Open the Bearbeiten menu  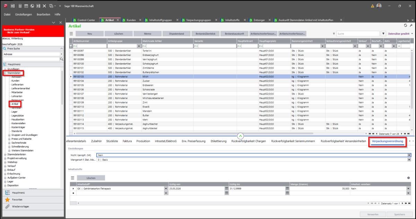pos(43,15)
